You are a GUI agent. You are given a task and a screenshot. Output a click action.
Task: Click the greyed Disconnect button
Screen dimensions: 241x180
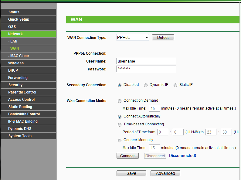point(155,156)
